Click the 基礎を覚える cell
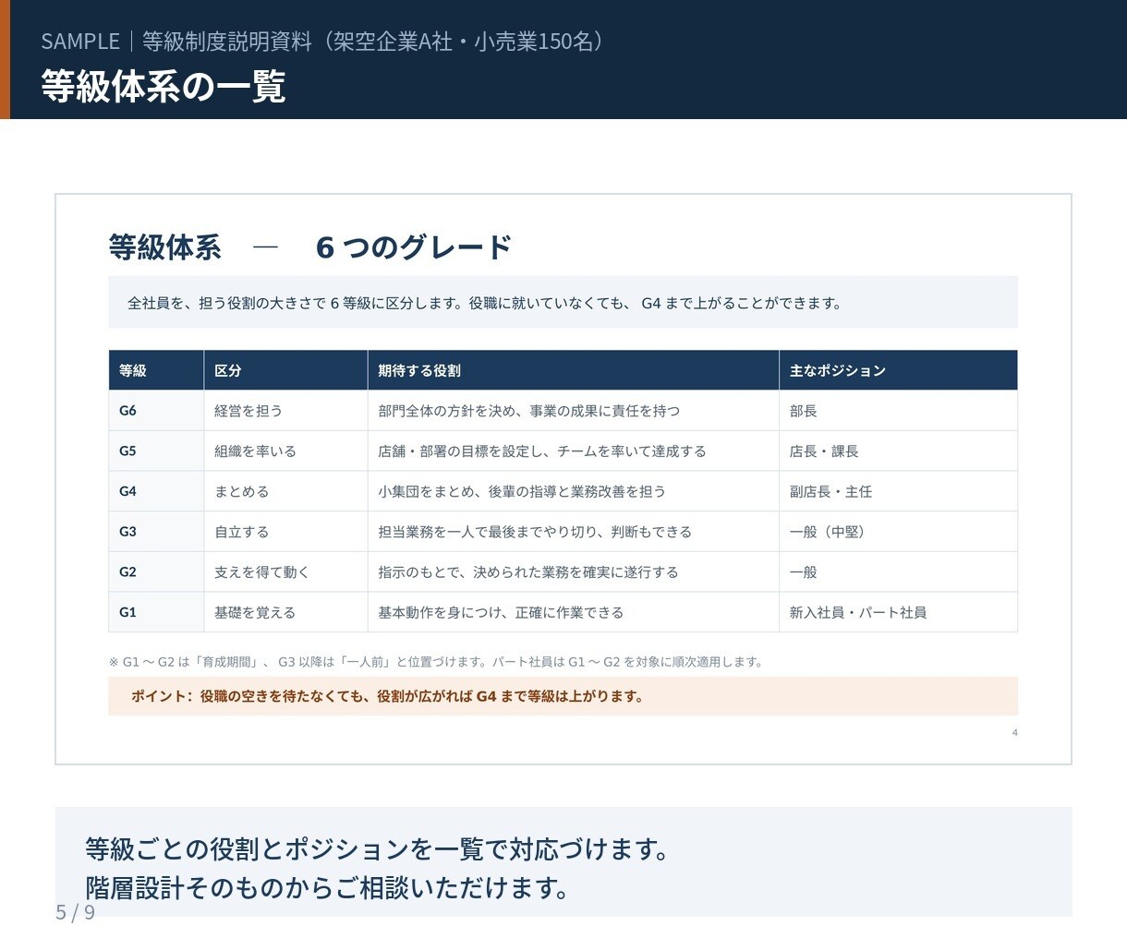The height and width of the screenshot is (938, 1127). click(285, 612)
